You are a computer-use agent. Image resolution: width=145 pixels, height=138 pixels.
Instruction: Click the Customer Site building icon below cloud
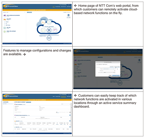49,38
